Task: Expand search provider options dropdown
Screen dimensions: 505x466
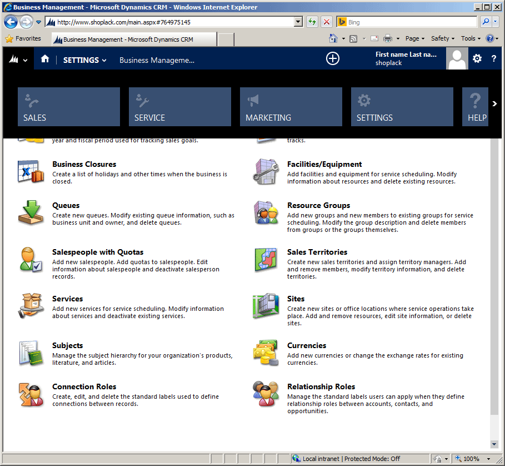Action: (x=496, y=22)
